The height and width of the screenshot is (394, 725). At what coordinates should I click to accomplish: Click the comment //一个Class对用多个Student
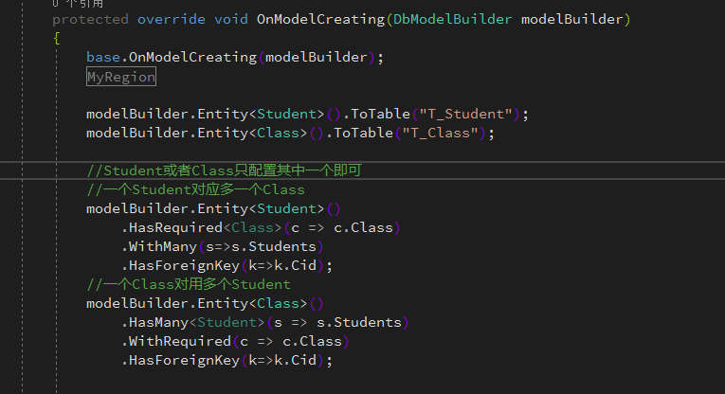coord(188,284)
